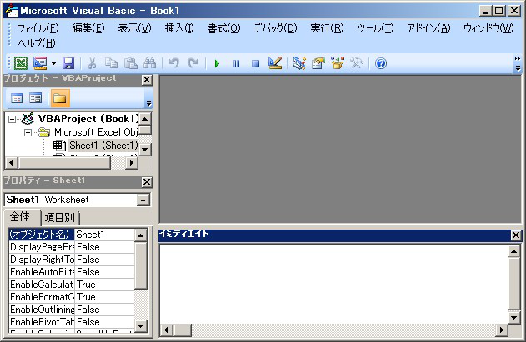Image resolution: width=526 pixels, height=342 pixels.
Task: Select the (オブジェクト名) property row
Action: [x=72, y=235]
